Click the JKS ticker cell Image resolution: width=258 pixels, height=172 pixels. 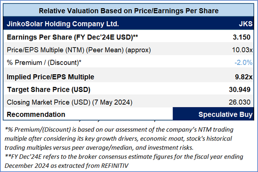click(246, 24)
